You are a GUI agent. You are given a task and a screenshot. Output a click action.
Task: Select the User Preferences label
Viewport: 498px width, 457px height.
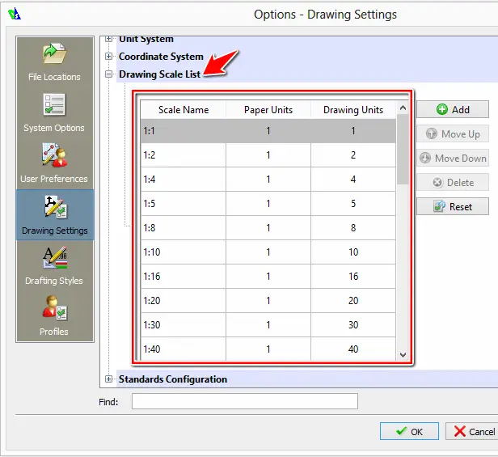click(x=54, y=179)
